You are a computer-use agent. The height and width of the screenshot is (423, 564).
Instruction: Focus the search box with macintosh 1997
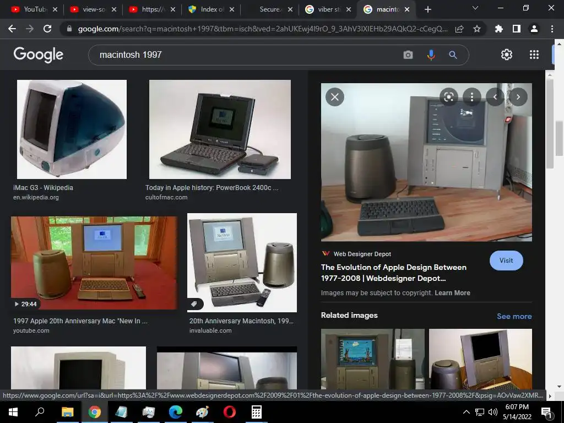[x=245, y=55]
